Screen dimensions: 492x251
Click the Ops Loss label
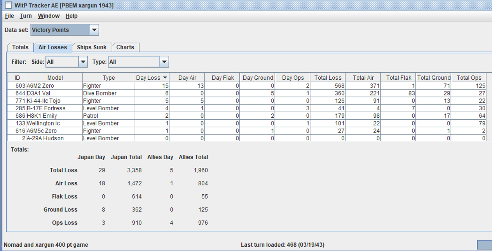tap(65, 223)
